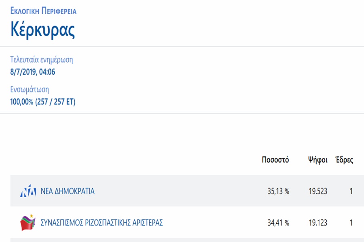Select the 8/7/2019, 04:06 update timestamp
This screenshot has width=364, height=242.
pos(32,72)
